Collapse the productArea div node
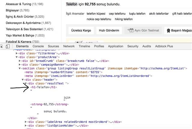 [x=17, y=57]
